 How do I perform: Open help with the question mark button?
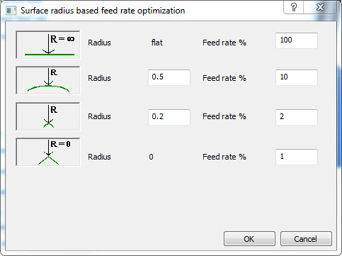pyautogui.click(x=294, y=7)
